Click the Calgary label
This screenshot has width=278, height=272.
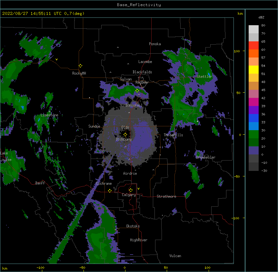pos(129,195)
